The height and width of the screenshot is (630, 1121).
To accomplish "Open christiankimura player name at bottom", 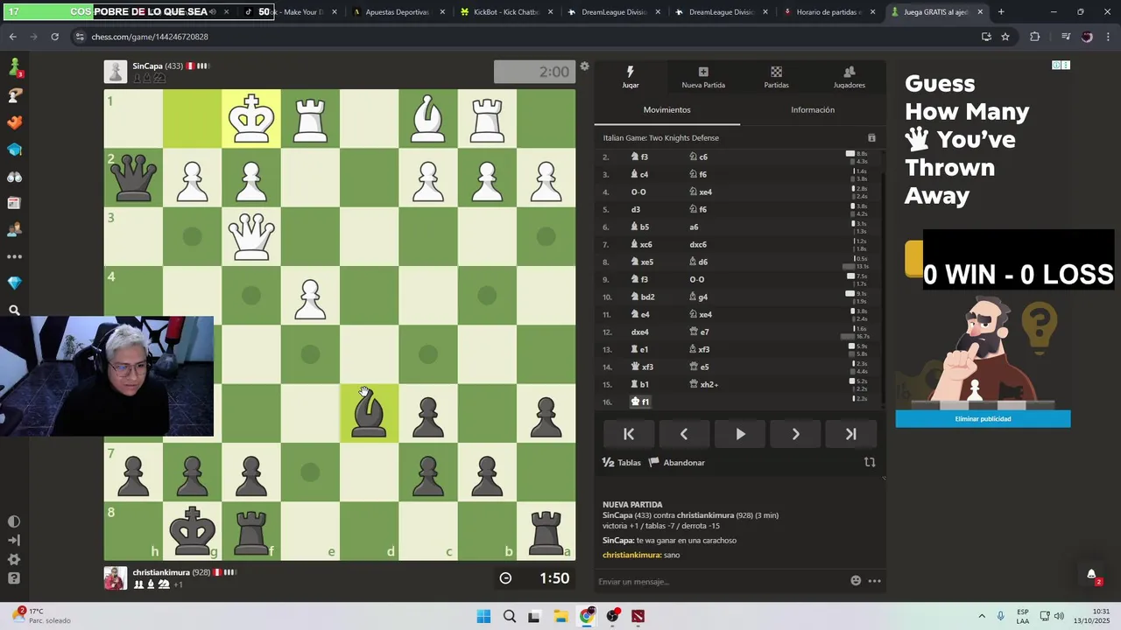I will click(x=161, y=572).
